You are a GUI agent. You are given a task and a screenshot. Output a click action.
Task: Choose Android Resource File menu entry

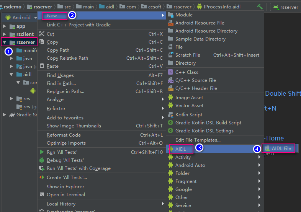pyautogui.click(x=200, y=23)
